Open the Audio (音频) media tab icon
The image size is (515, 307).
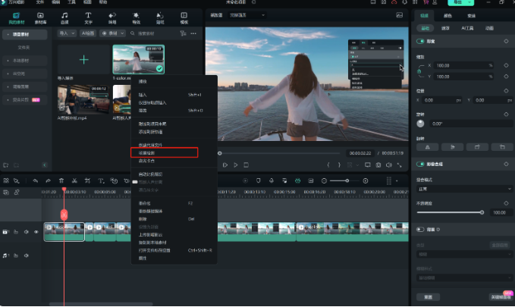click(64, 17)
